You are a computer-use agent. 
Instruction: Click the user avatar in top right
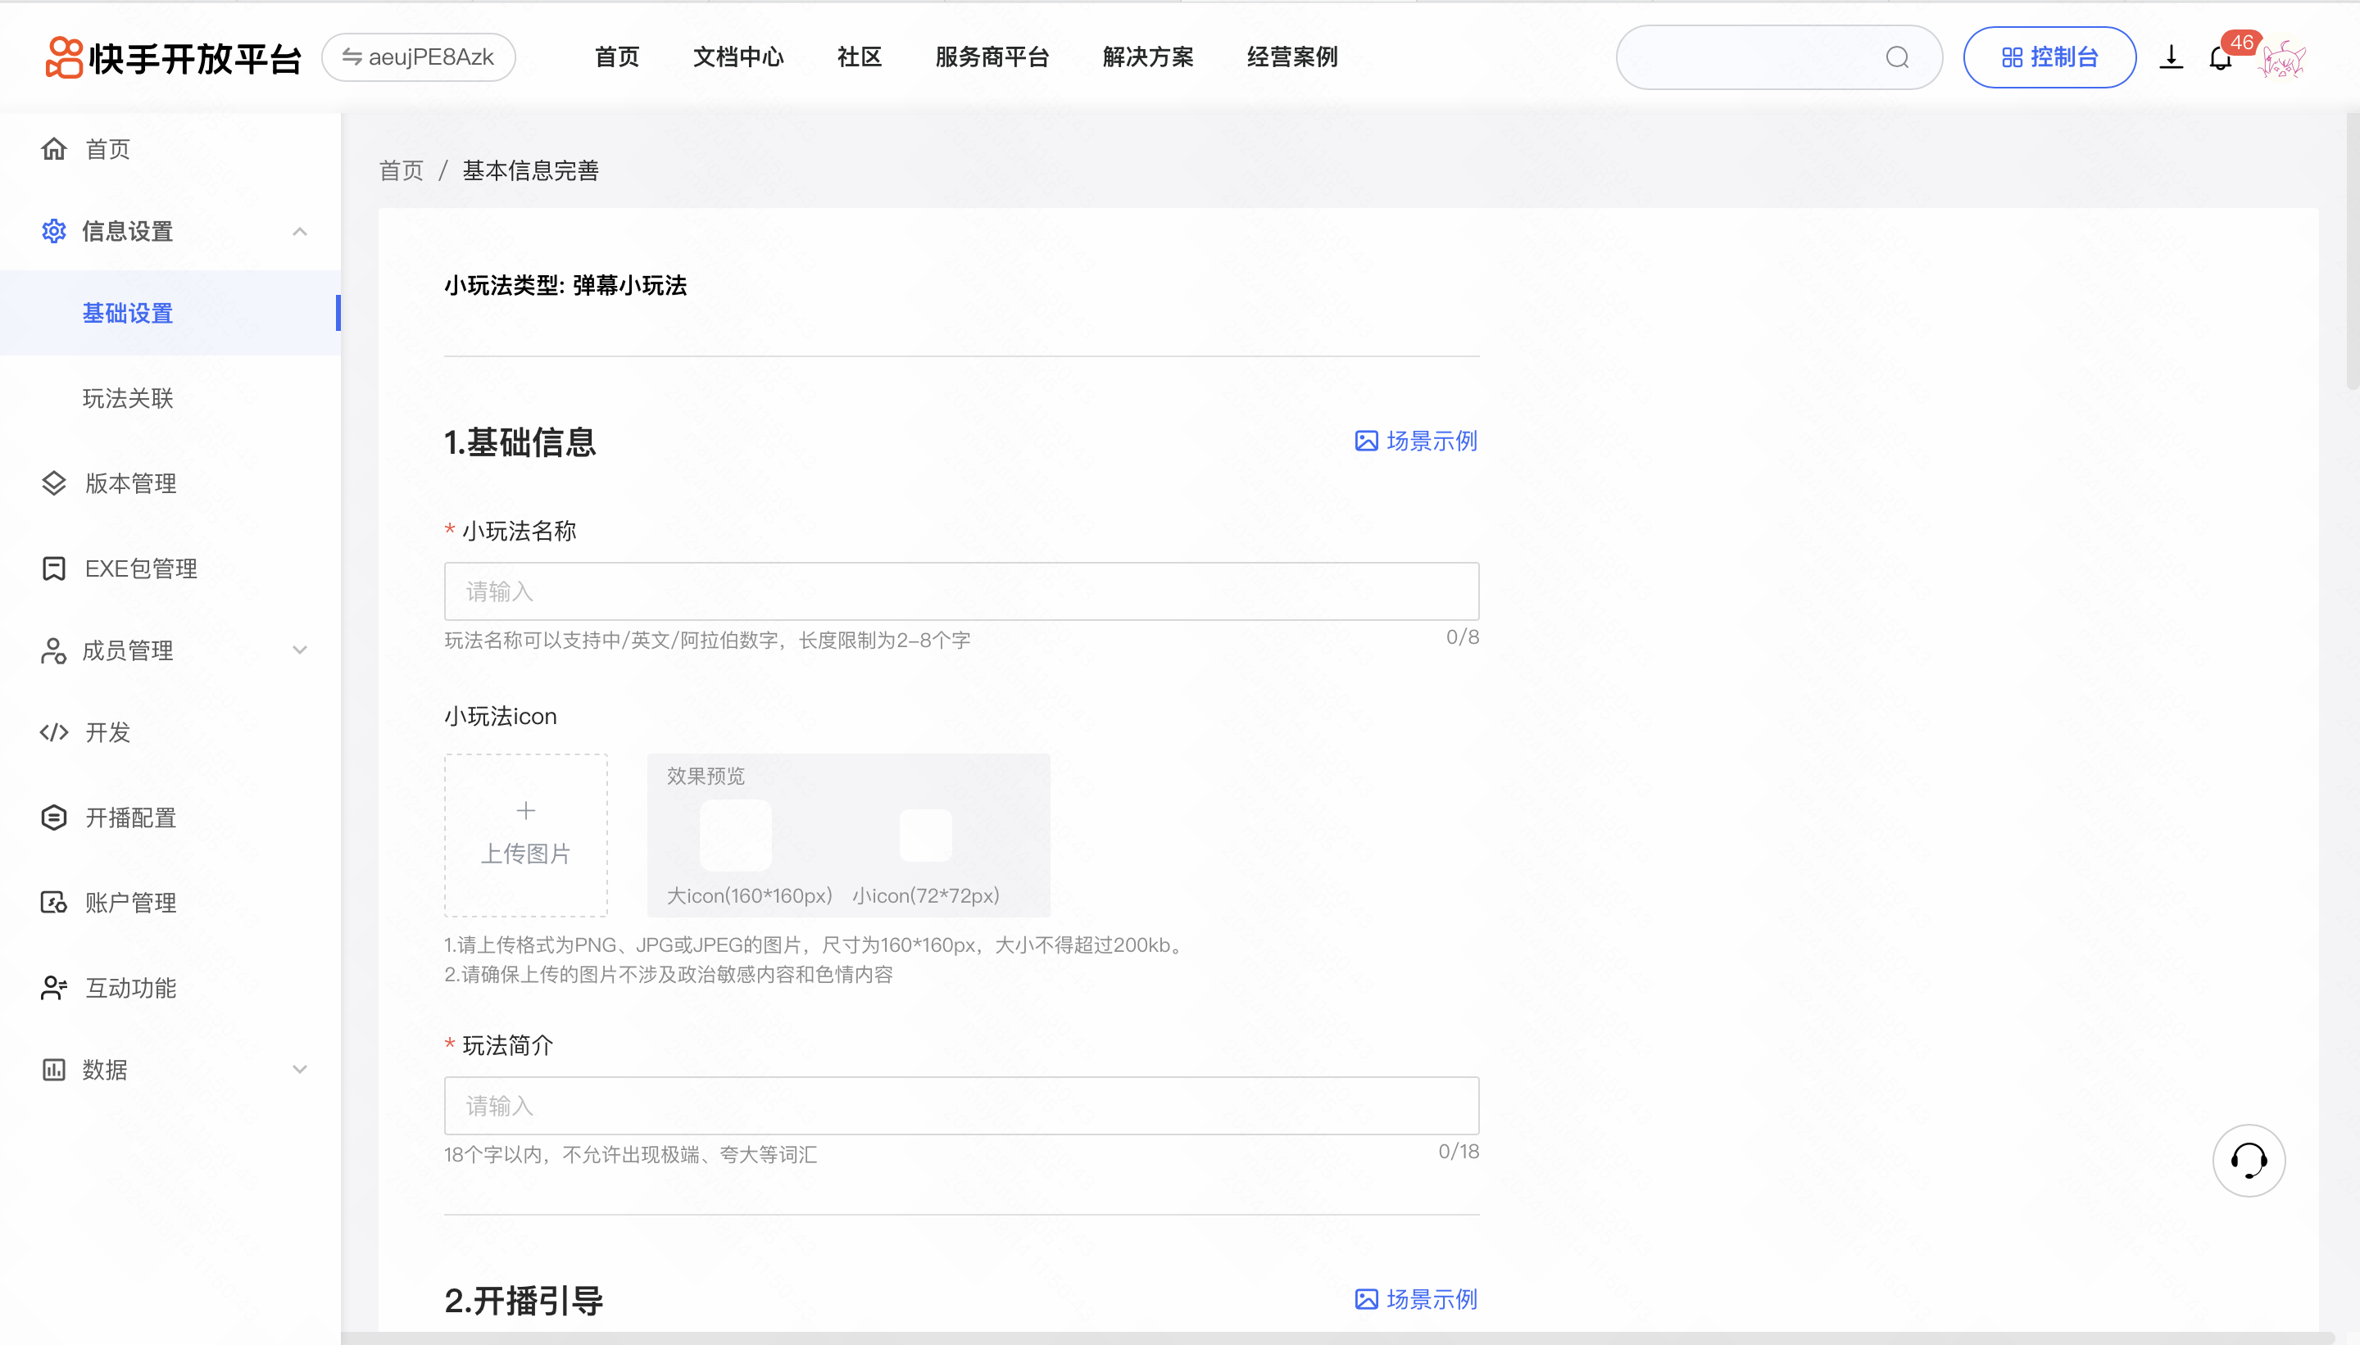pyautogui.click(x=2282, y=59)
